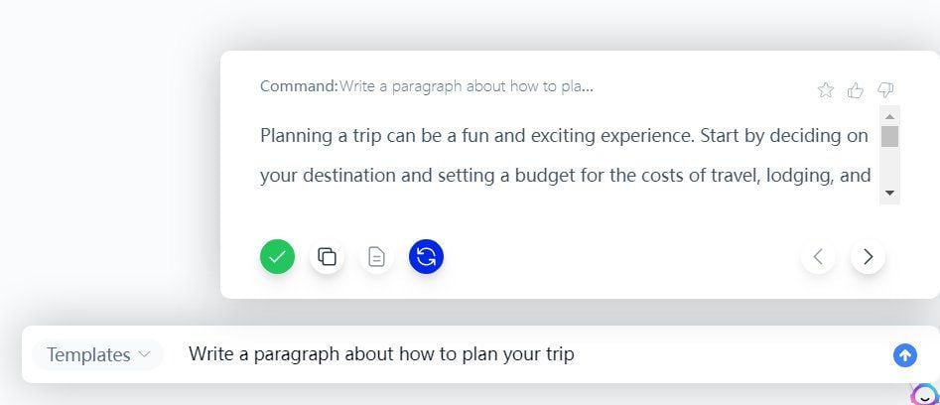Give the response a thumbs up

tap(856, 90)
